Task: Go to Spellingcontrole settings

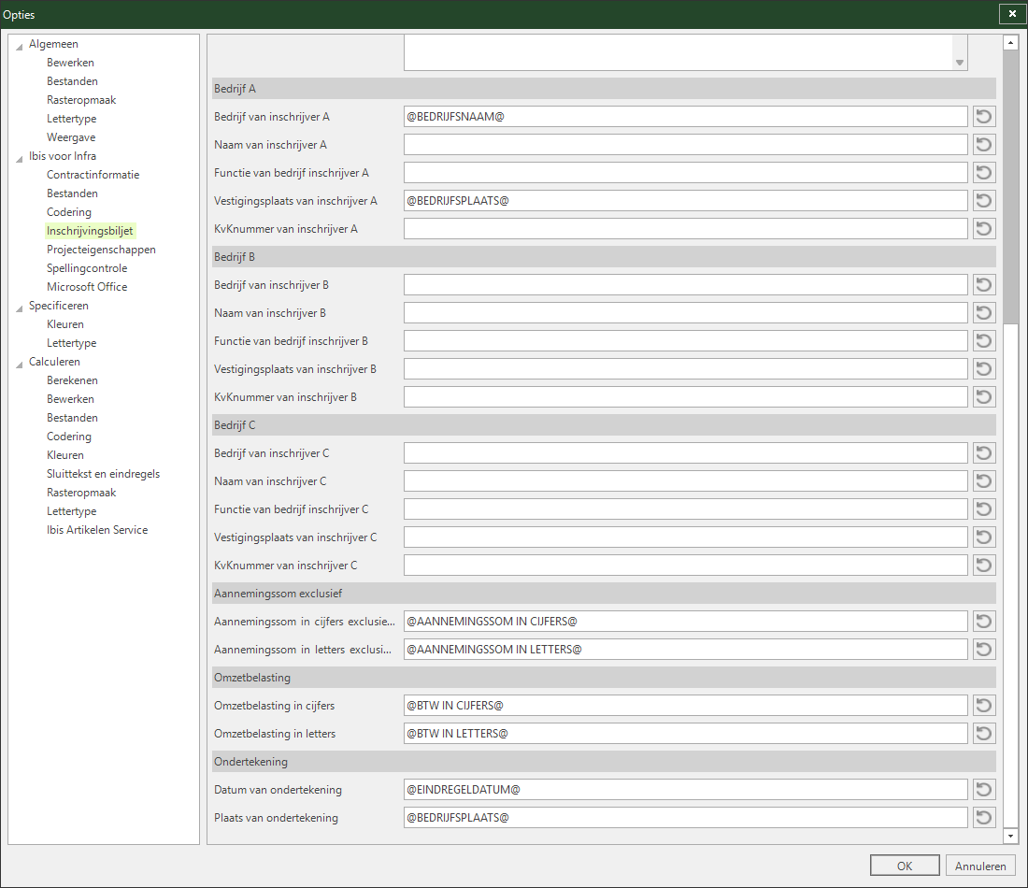Action: 87,268
